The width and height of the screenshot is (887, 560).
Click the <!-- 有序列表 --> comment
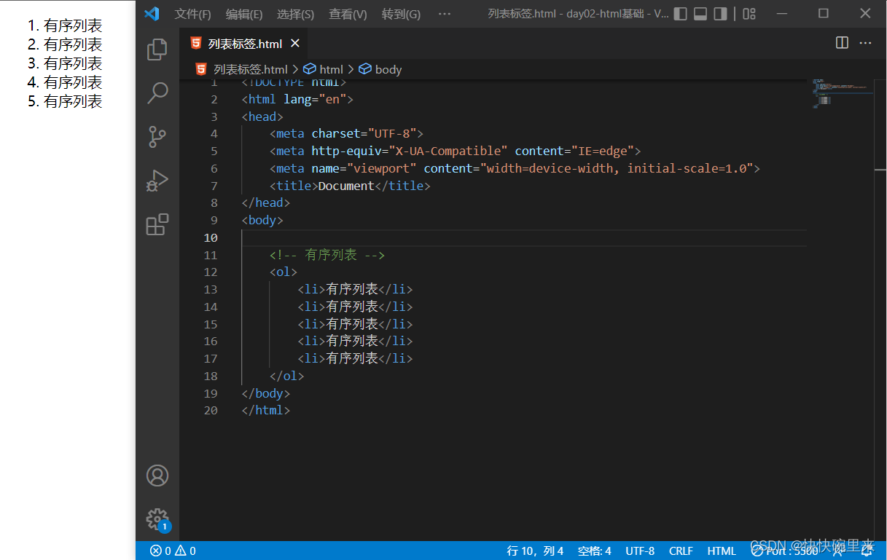[327, 255]
